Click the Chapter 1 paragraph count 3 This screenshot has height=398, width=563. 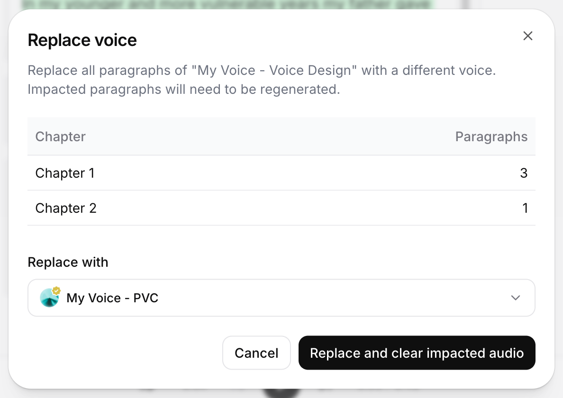[x=524, y=173]
